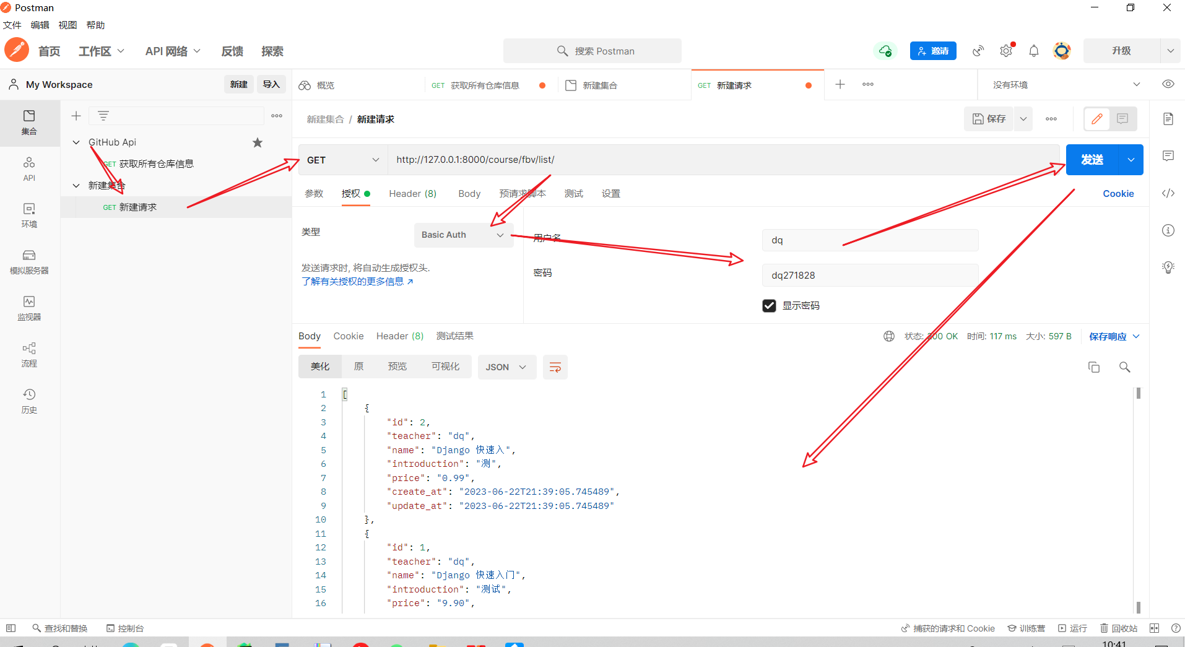This screenshot has width=1185, height=647.
Task: Open the Workspaces (工作区) dropdown
Action: (x=102, y=51)
